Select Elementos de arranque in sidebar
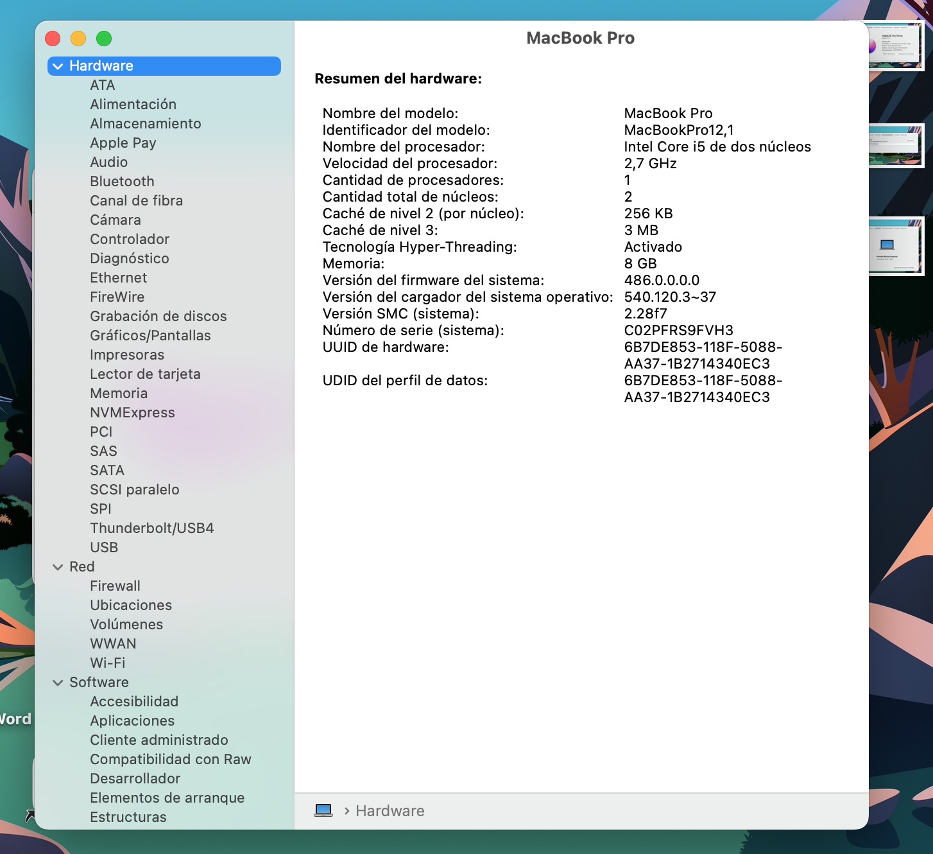The image size is (933, 854). click(x=167, y=798)
